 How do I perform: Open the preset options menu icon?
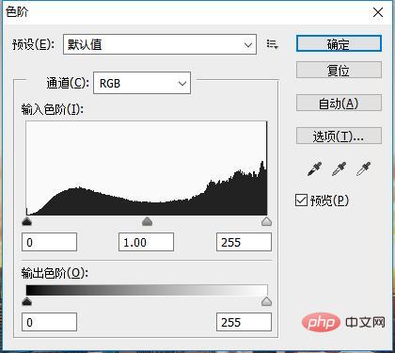click(x=272, y=44)
